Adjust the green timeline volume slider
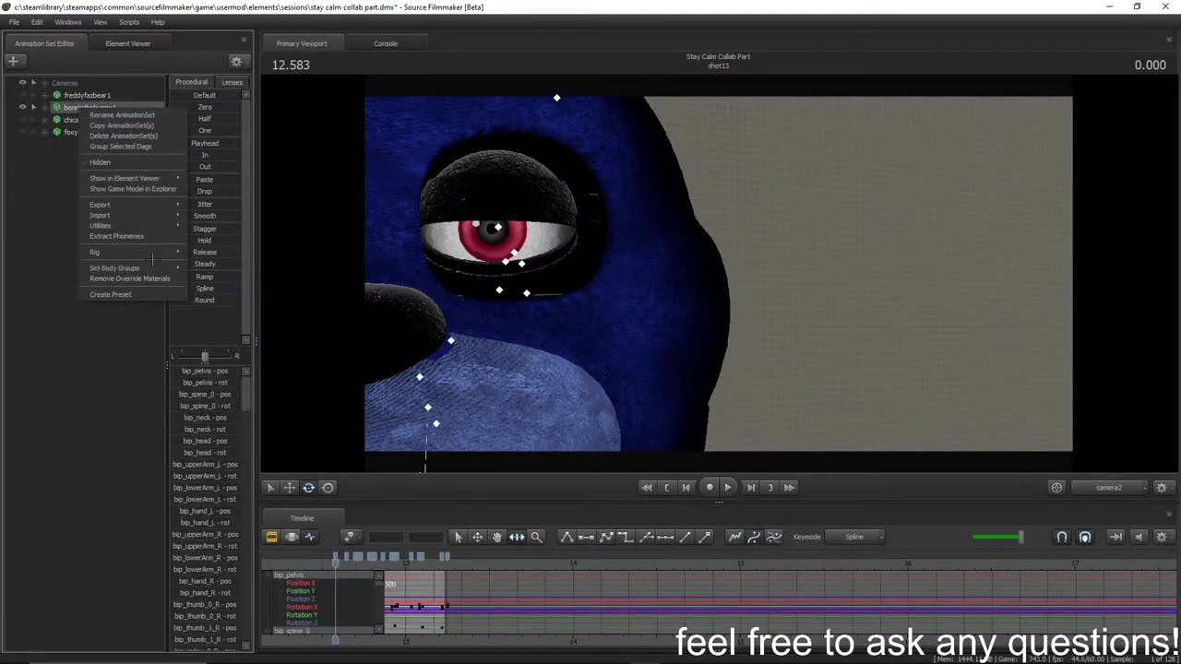This screenshot has height=664, width=1181. (997, 537)
